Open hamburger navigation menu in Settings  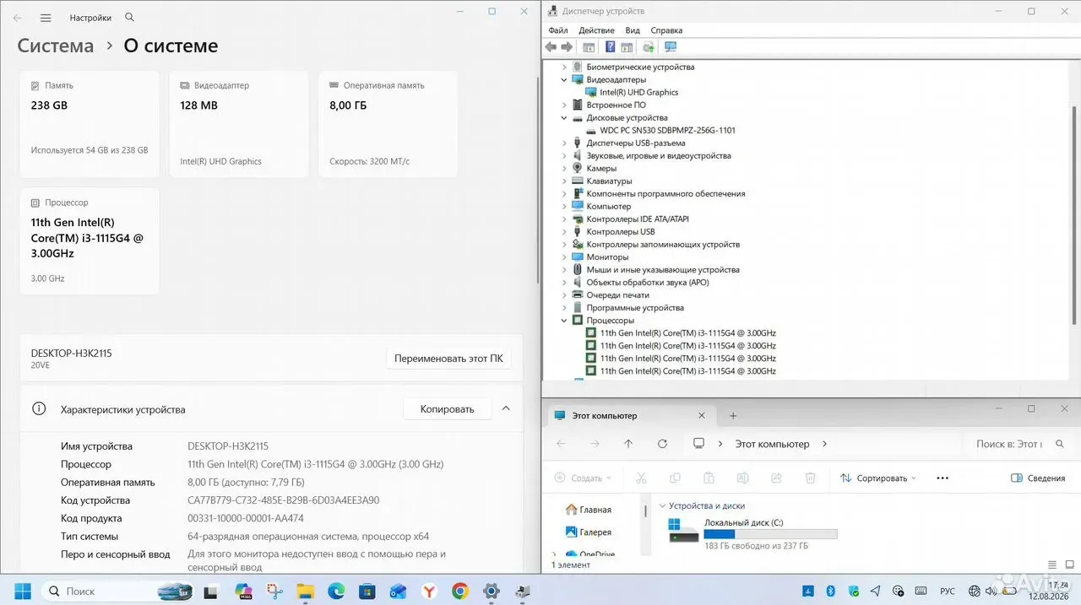coord(46,18)
